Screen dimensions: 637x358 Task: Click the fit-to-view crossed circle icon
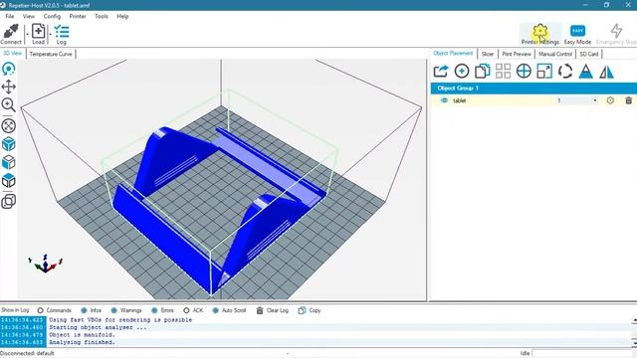9,126
